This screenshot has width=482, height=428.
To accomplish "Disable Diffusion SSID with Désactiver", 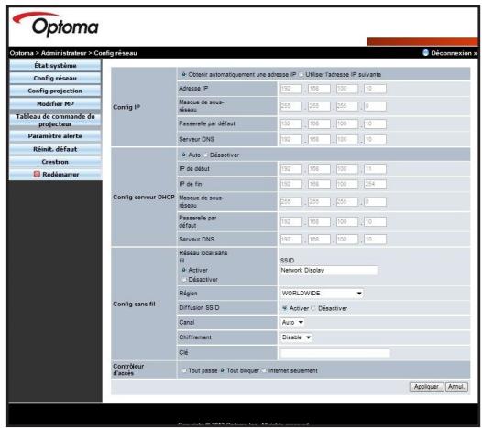I will point(313,308).
